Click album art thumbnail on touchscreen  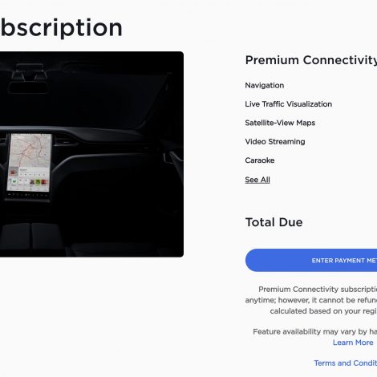(x=14, y=172)
